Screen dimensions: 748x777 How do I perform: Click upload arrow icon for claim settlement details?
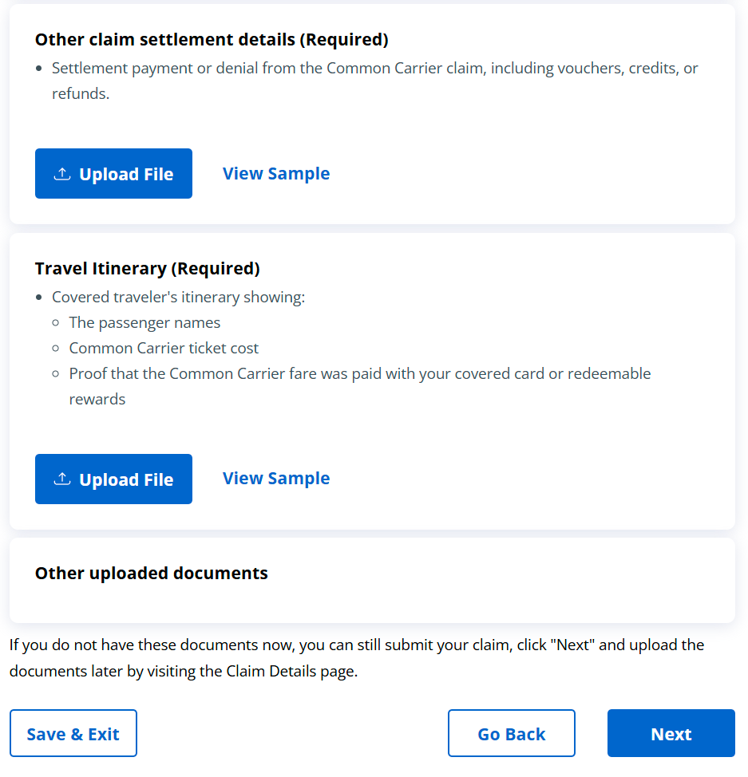[x=61, y=174]
